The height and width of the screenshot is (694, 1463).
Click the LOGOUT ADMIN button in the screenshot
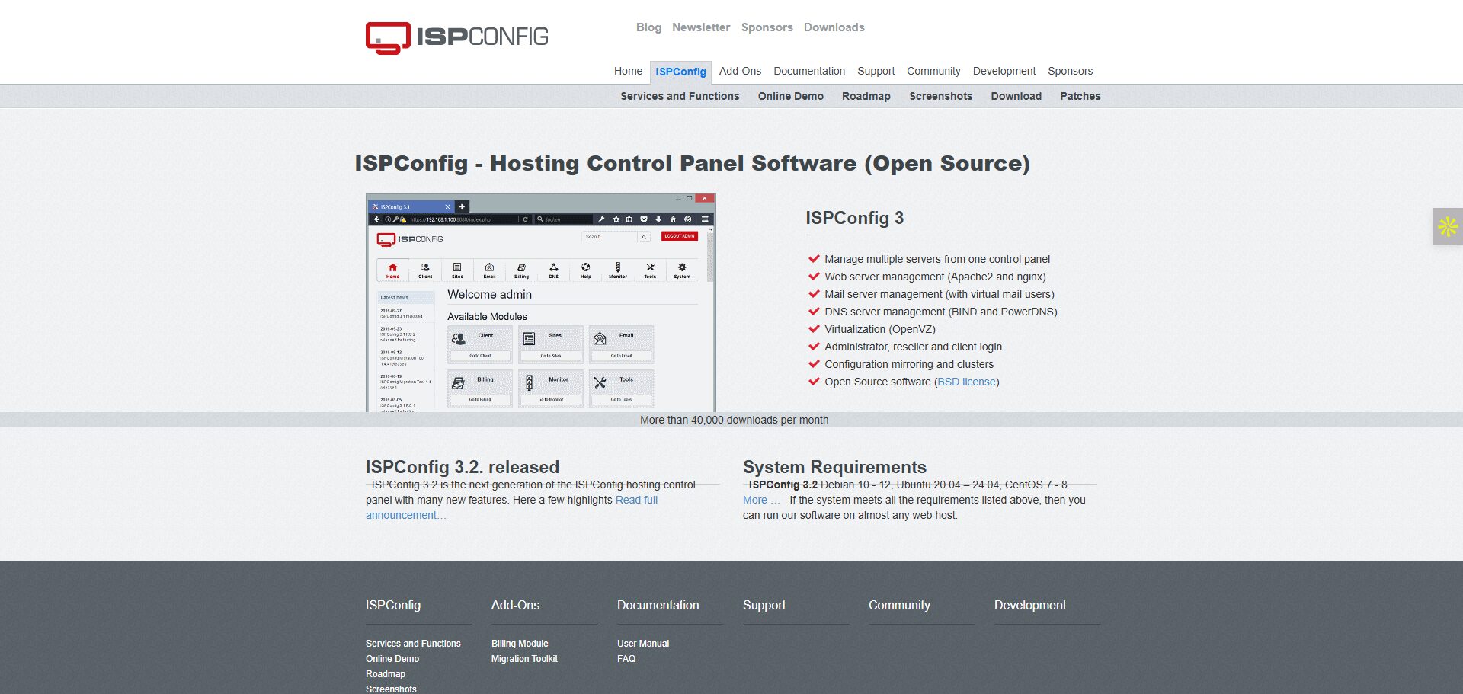[x=680, y=236]
